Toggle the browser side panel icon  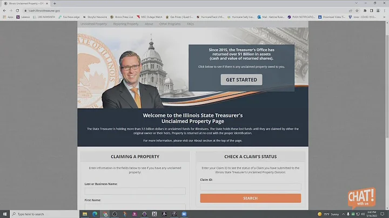click(371, 11)
